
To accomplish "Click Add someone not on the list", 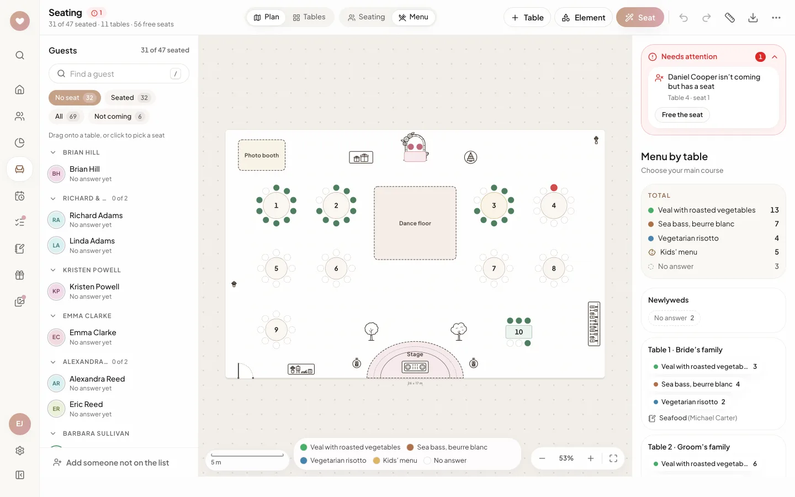I will pos(111,463).
